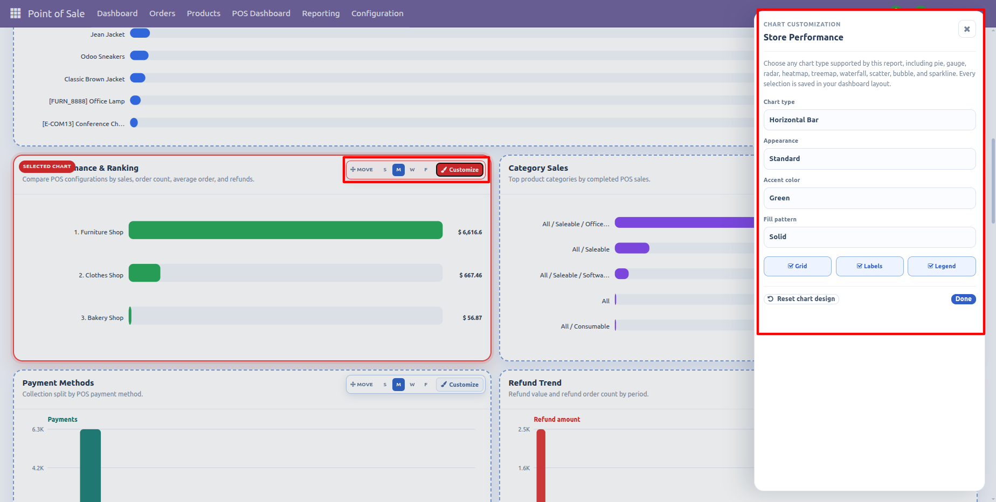Open the Configuration menu
996x502 pixels.
pyautogui.click(x=377, y=13)
